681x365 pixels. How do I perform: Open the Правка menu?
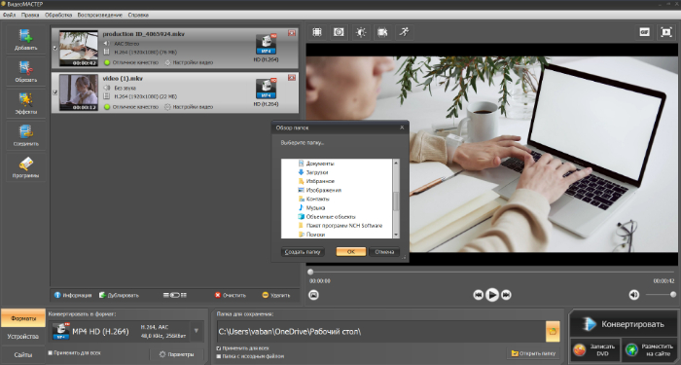click(x=30, y=15)
